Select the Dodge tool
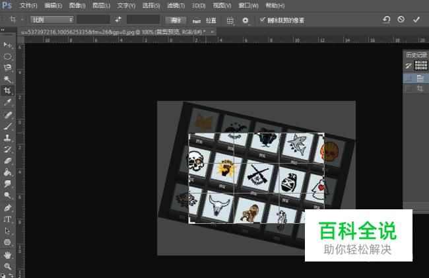429x278 pixels. point(7,195)
